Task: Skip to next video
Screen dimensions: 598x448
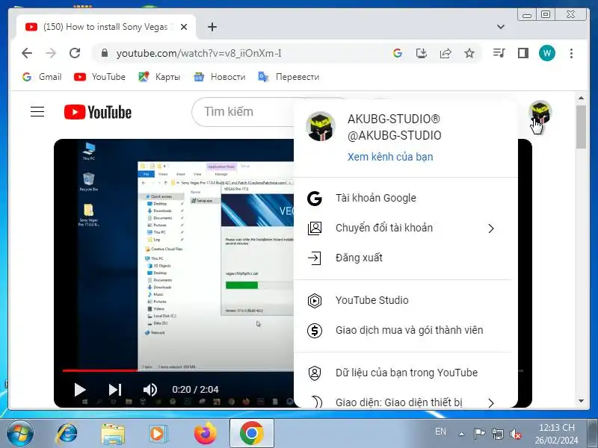Action: (x=115, y=390)
